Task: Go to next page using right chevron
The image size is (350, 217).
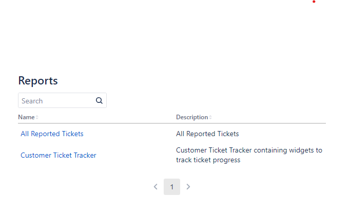Action: click(188, 187)
